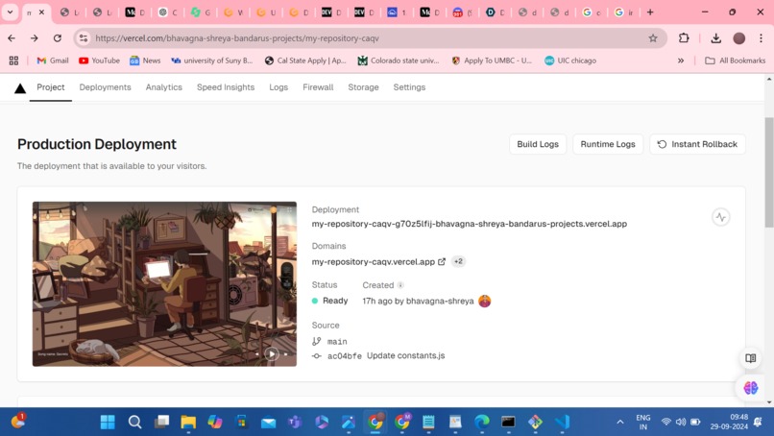Open the Mail app from taskbar

pos(268,422)
